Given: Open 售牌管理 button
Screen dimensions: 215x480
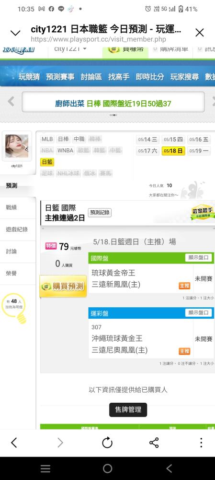Looking at the screenshot, I should [128, 409].
